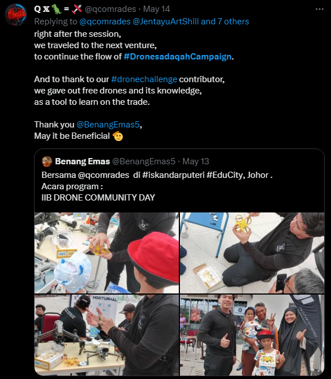Viewport: 331px width, 379px height.
Task: Open the #DronesadaqahCampaign hashtag
Action: coord(178,57)
